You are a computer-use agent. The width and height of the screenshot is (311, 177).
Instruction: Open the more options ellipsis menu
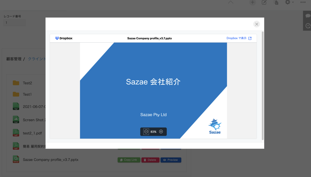303,2
